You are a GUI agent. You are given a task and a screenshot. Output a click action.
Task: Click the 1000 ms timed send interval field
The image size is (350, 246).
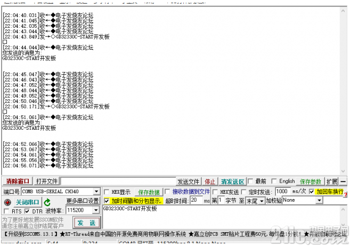[282, 192]
